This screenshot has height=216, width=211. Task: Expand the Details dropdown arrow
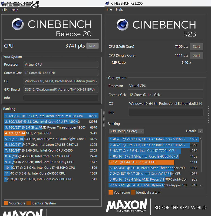[x=201, y=131]
